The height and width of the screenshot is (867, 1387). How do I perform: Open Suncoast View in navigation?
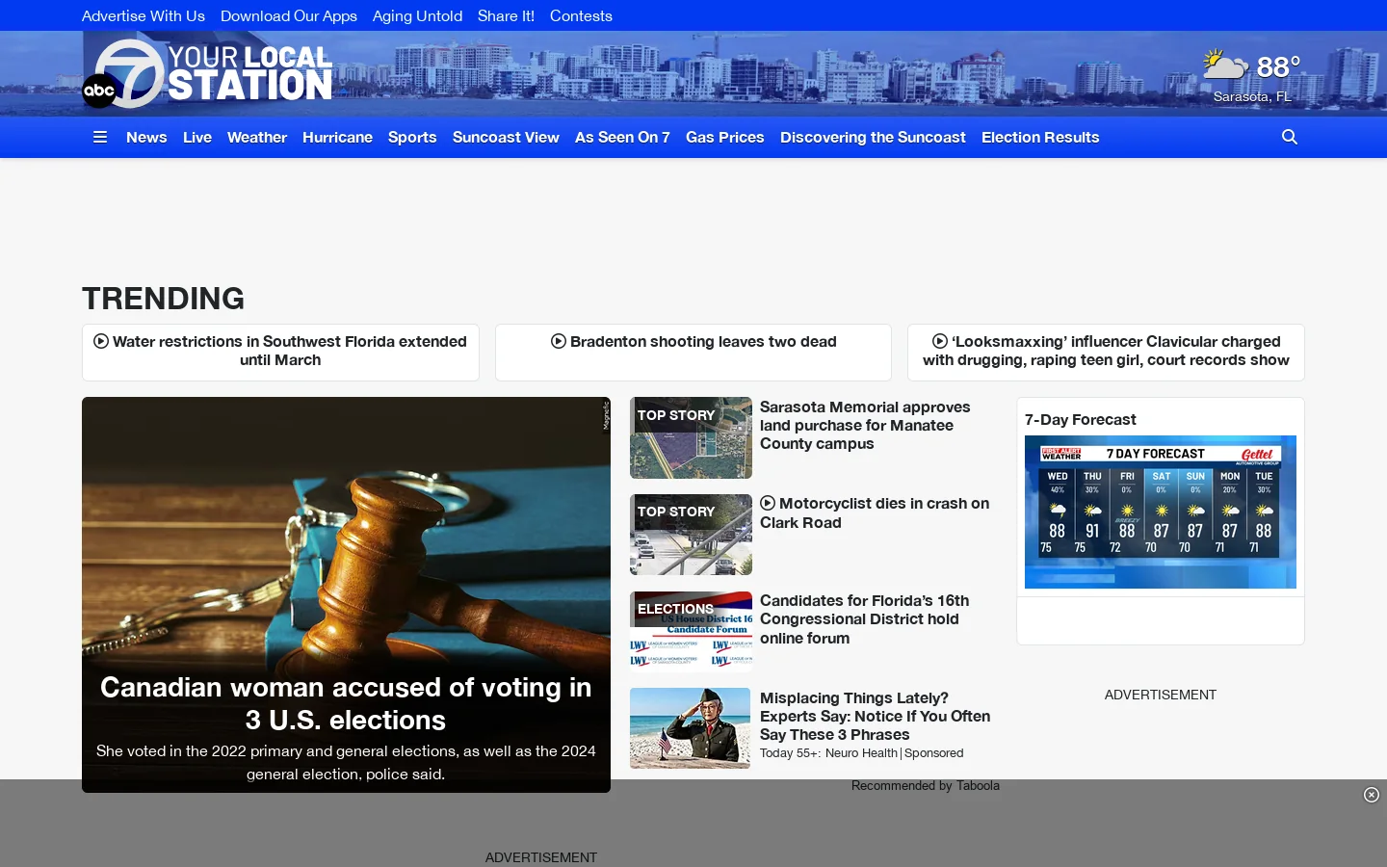pyautogui.click(x=506, y=137)
